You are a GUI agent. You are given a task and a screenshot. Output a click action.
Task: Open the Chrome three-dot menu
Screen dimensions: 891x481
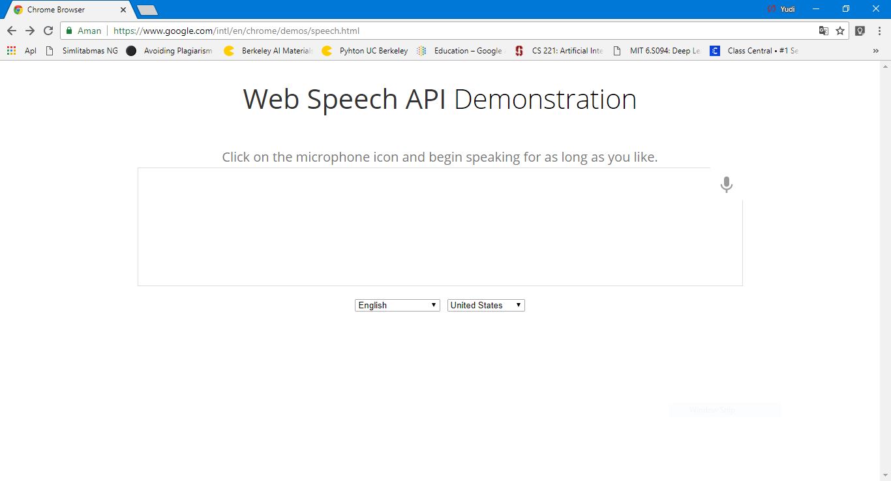tap(879, 31)
